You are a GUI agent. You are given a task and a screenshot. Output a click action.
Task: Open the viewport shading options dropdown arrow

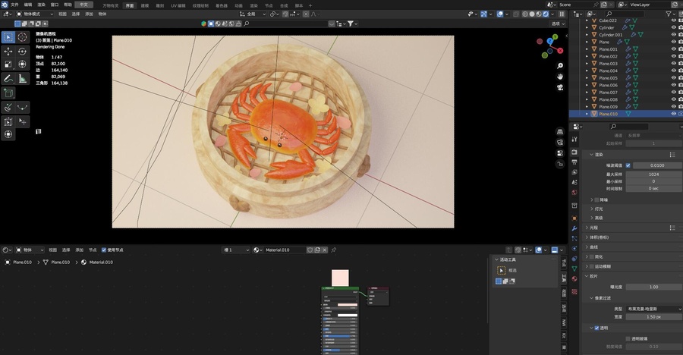click(552, 14)
